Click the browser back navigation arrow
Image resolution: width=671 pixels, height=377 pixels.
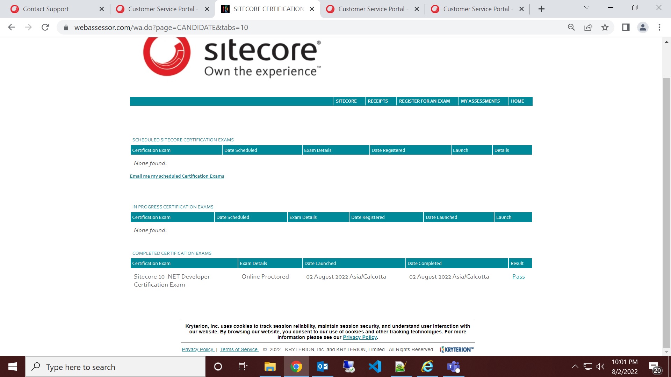coord(11,27)
